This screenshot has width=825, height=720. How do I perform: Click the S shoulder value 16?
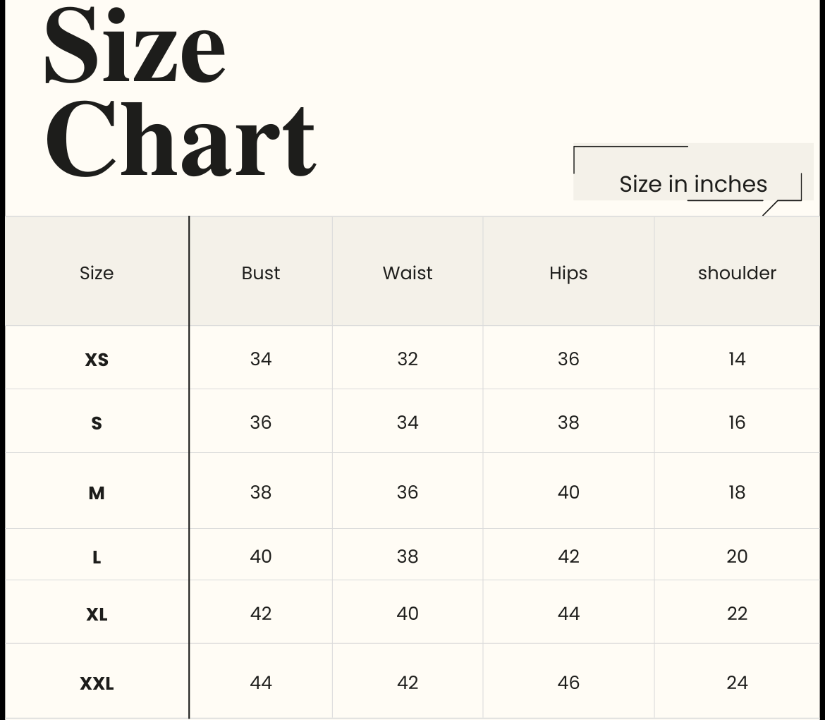click(x=737, y=422)
